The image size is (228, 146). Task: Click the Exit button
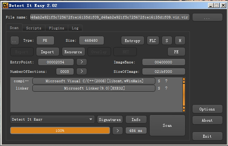click(207, 136)
